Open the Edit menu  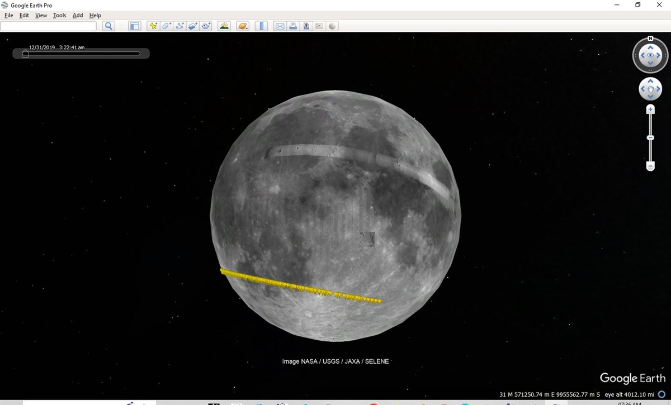pyautogui.click(x=24, y=15)
